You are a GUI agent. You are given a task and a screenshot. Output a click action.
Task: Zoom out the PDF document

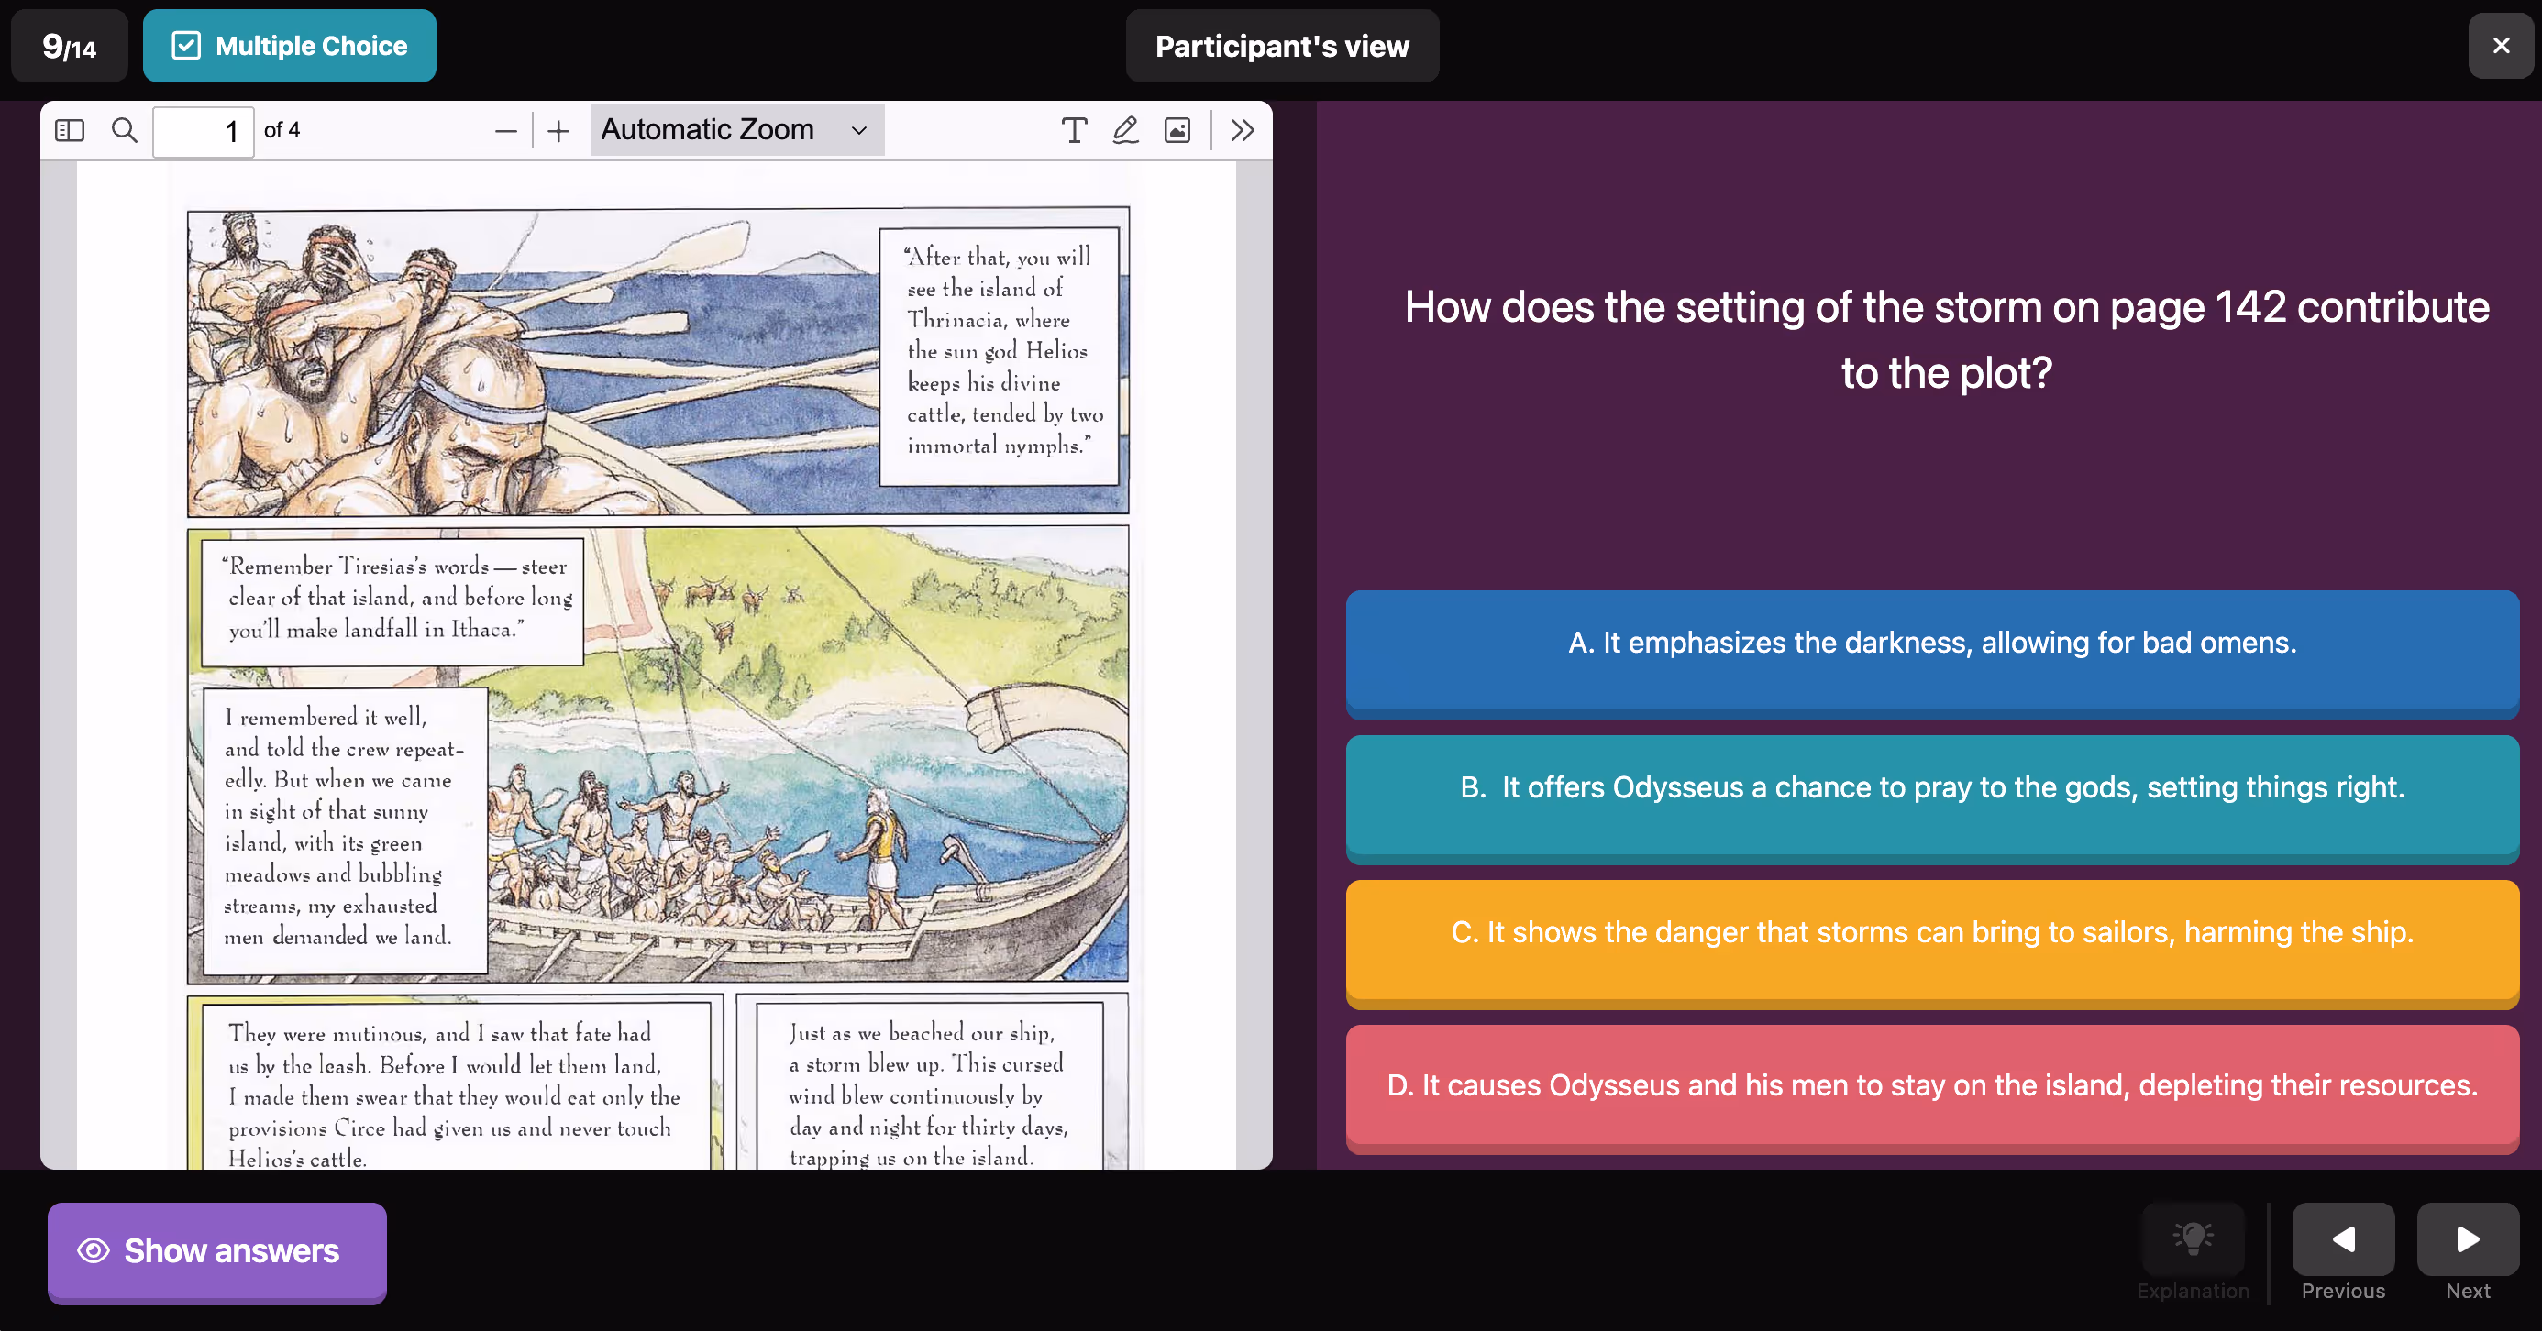point(506,130)
